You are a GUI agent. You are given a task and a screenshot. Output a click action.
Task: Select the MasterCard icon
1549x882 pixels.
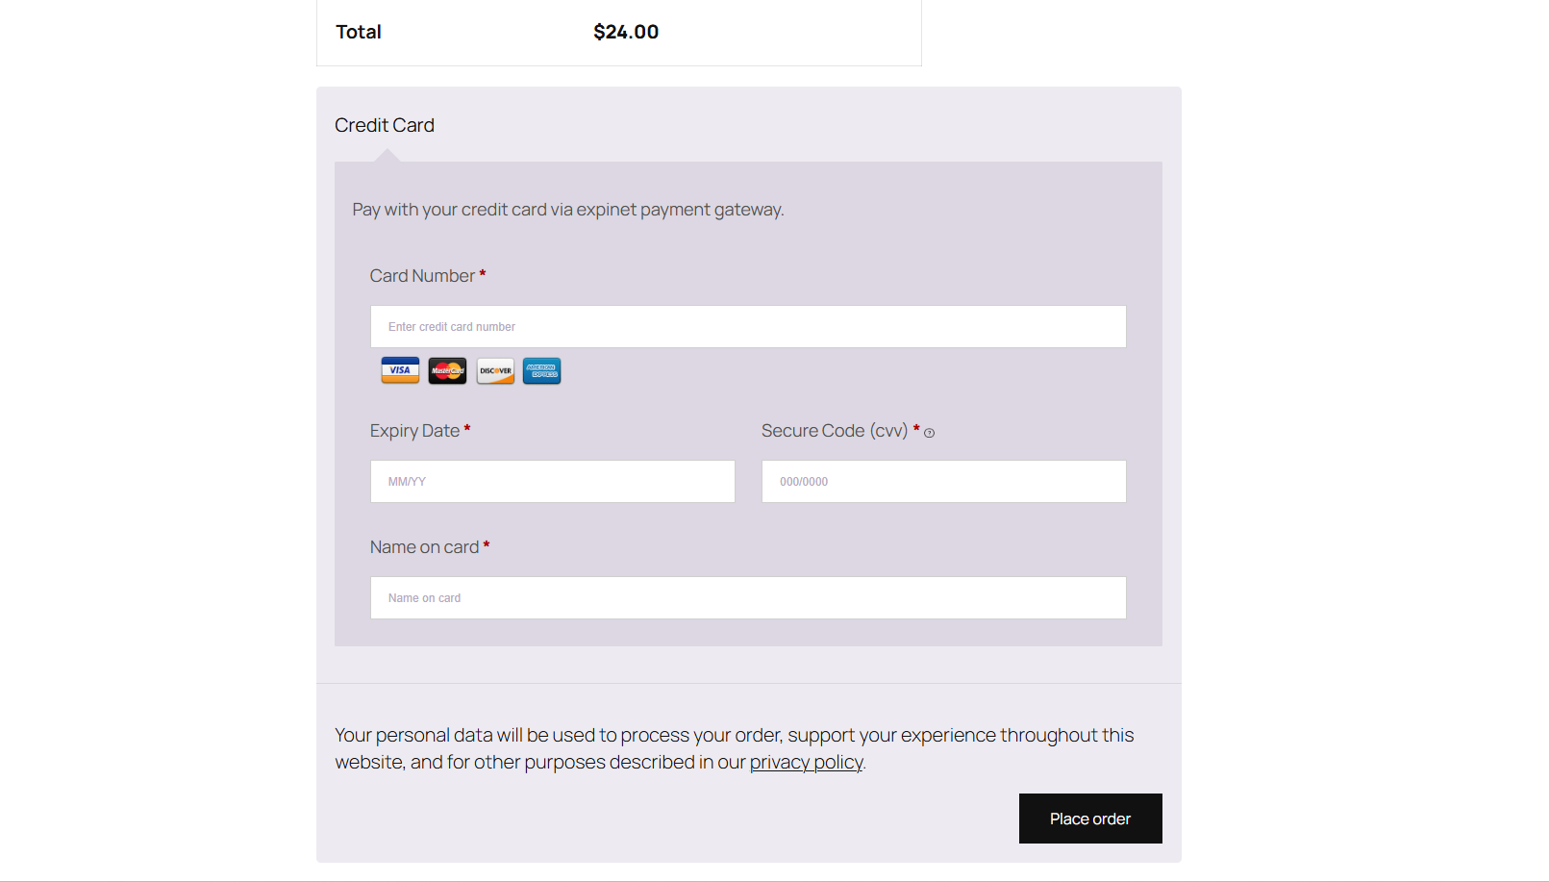tap(446, 370)
